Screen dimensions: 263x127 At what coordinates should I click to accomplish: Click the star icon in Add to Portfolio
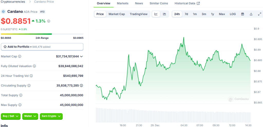tap(5, 47)
